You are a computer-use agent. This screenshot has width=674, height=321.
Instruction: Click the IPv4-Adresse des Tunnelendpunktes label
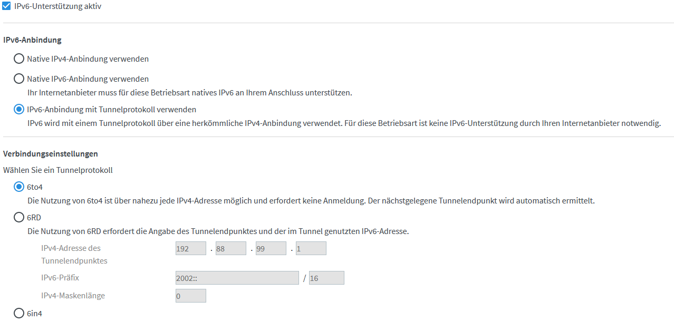click(74, 254)
